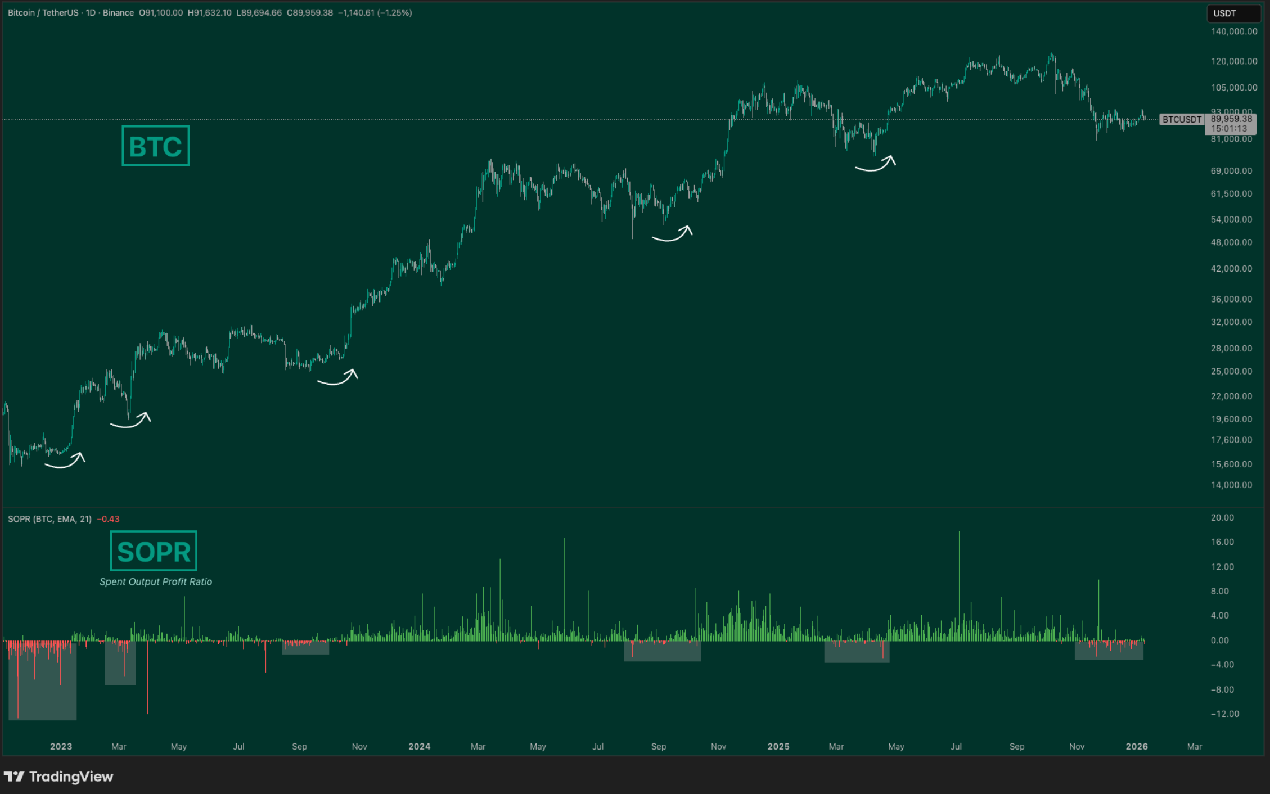Click the SOPR (BTC, EMA, 21) indicator legend
Screen dimensions: 1270x794
49,519
